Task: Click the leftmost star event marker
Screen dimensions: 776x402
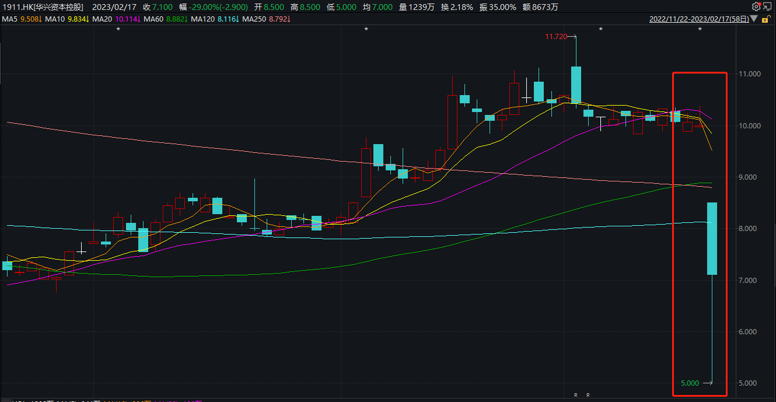Action: click(x=118, y=29)
